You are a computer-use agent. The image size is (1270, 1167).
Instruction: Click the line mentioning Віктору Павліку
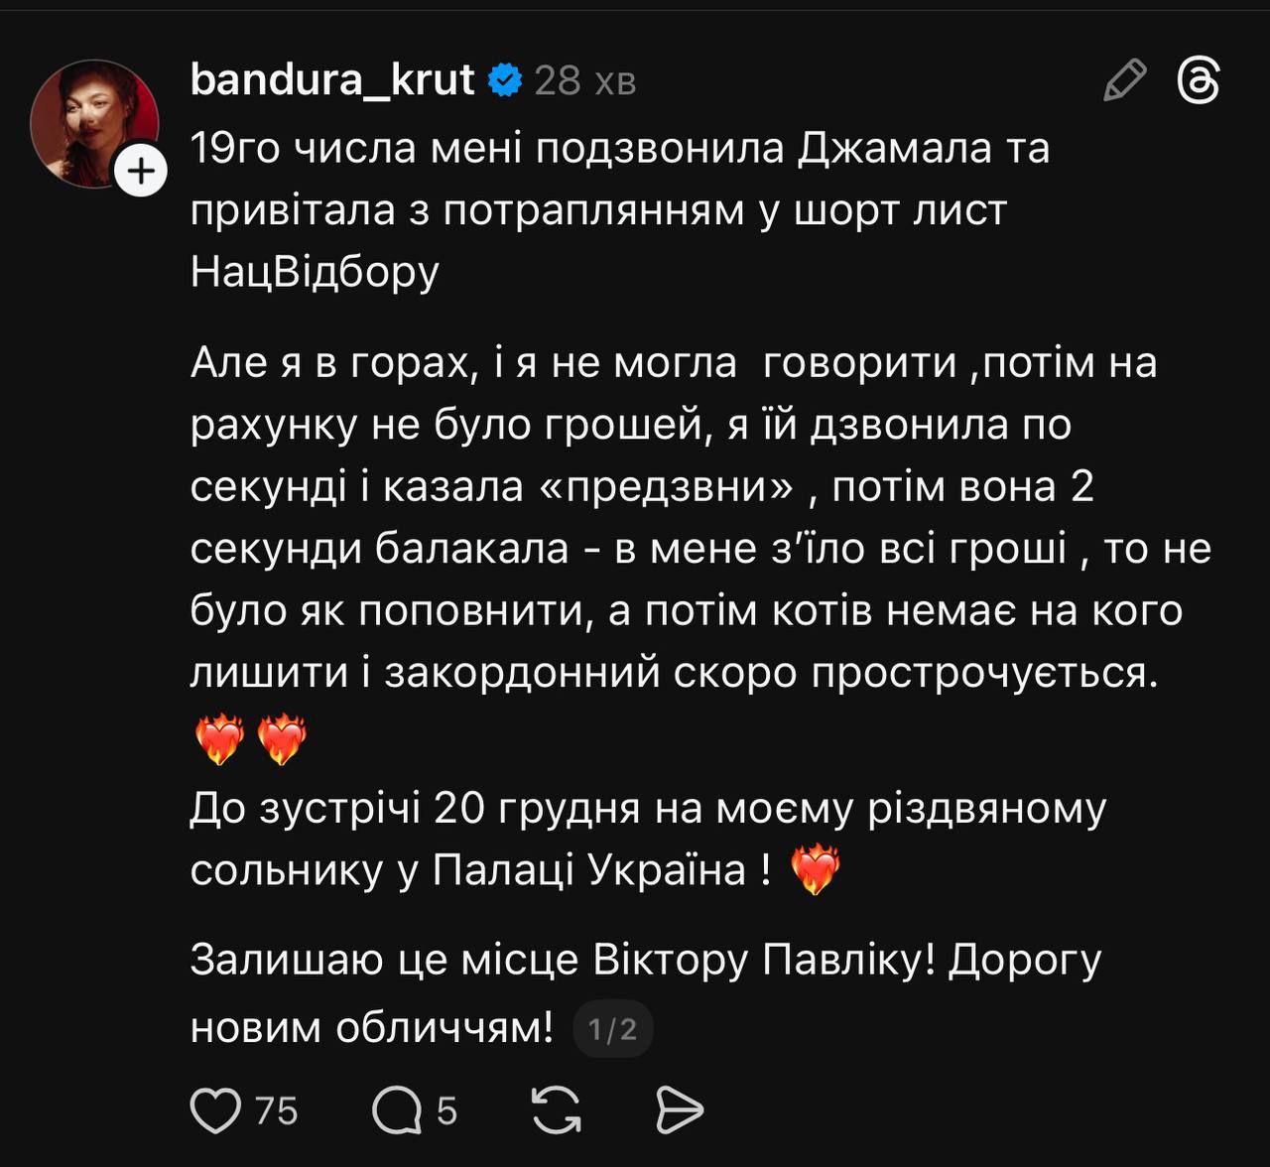pyautogui.click(x=645, y=961)
